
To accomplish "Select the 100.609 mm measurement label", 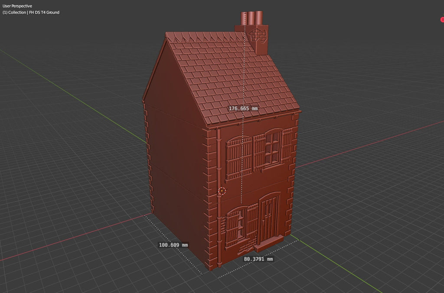I will click(x=173, y=245).
